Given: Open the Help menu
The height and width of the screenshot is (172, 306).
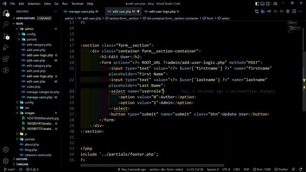Looking at the screenshot, I should (x=90, y=4).
